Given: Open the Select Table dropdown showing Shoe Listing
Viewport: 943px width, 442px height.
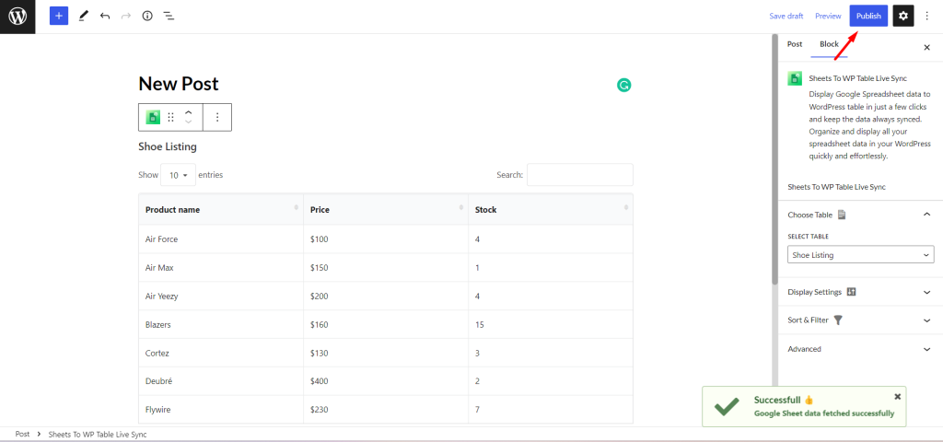Looking at the screenshot, I should click(861, 255).
